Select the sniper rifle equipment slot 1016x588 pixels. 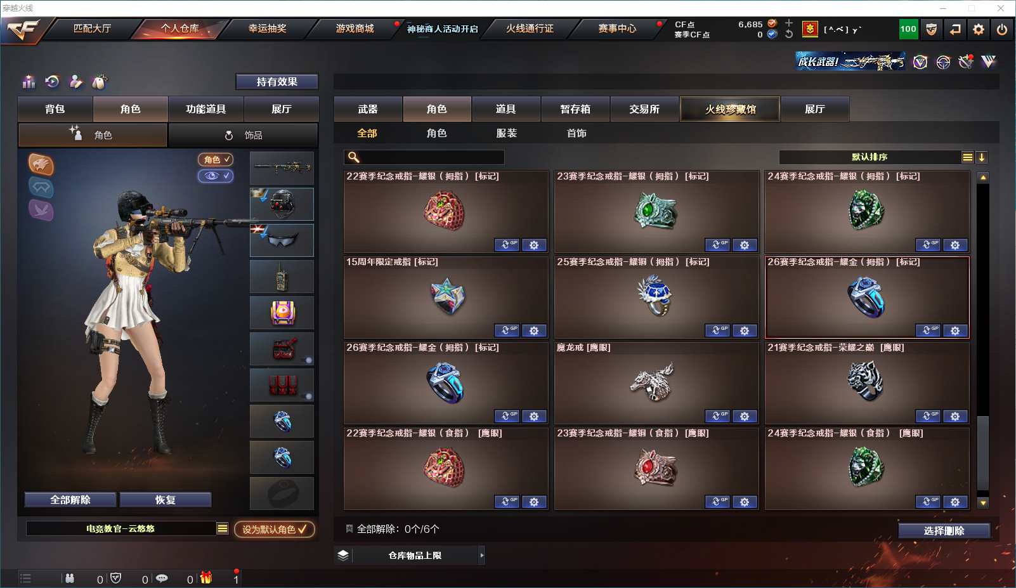pos(282,168)
